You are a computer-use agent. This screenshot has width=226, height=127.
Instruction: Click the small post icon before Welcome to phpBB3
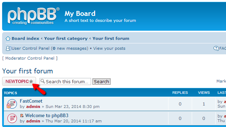coord(22,115)
